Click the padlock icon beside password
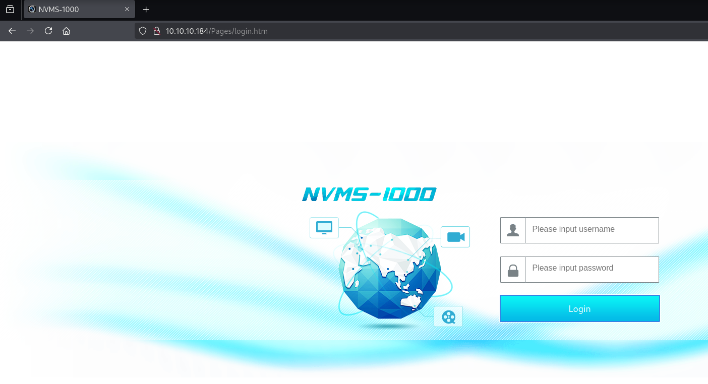Viewport: 708px width, 384px height. click(x=513, y=270)
